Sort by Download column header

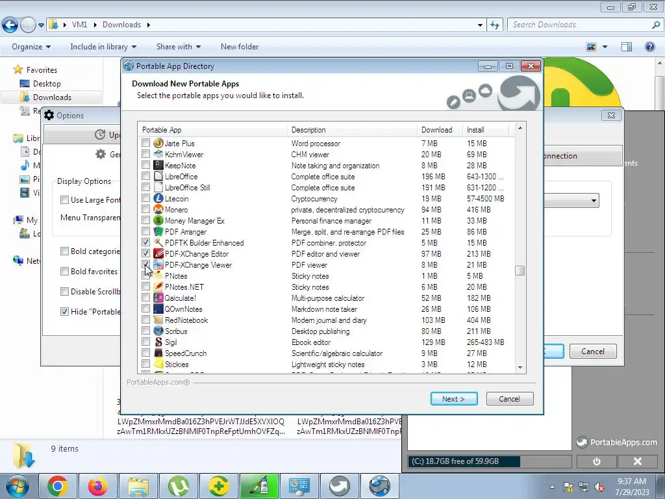coord(440,130)
